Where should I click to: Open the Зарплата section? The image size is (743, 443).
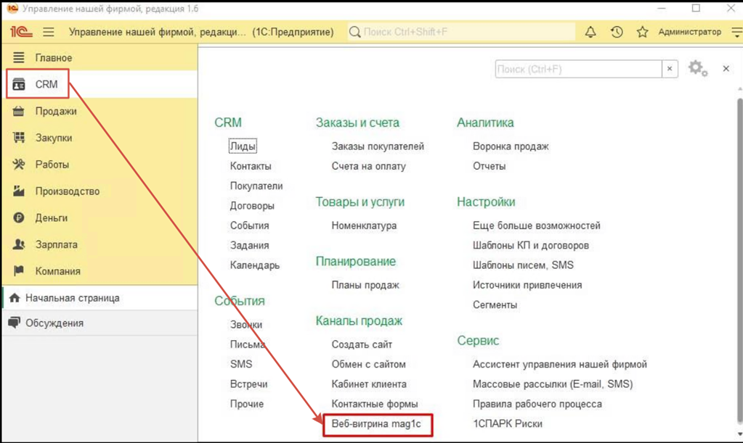click(100, 244)
